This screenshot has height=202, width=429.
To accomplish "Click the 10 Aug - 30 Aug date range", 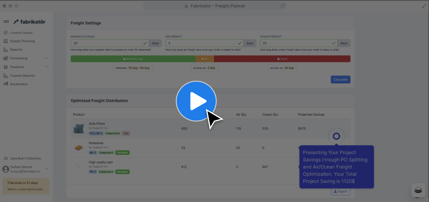I will tap(139, 68).
